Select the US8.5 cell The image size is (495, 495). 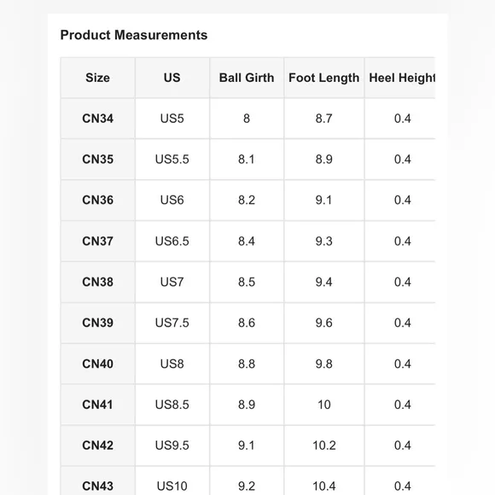172,405
